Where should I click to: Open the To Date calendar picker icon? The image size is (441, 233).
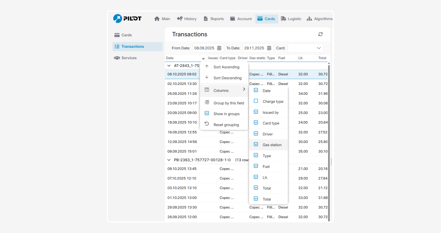coord(269,48)
